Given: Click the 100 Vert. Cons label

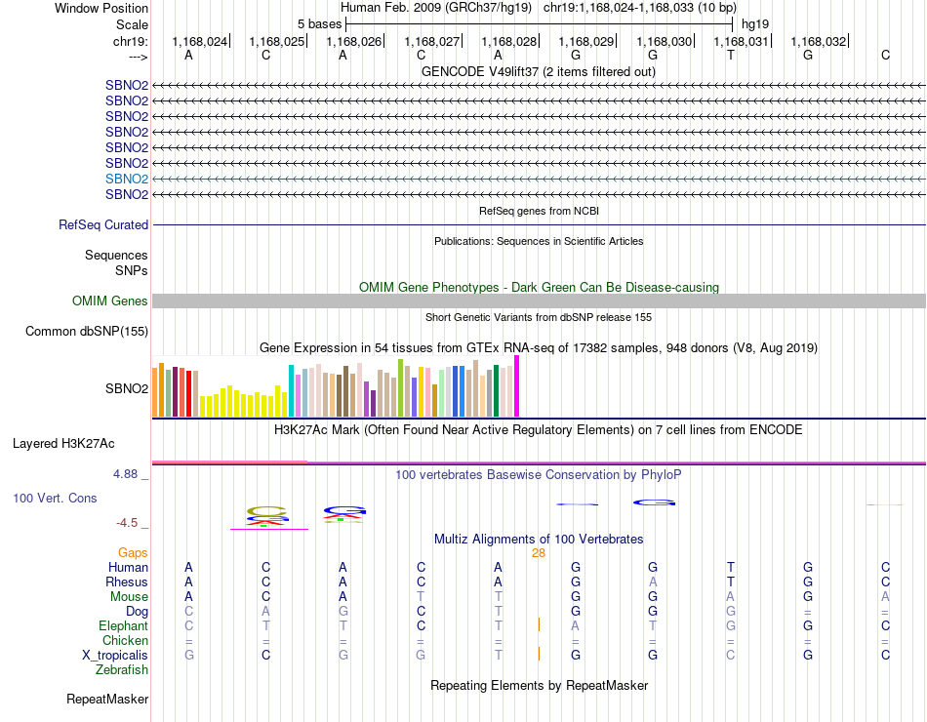Looking at the screenshot, I should point(55,498).
